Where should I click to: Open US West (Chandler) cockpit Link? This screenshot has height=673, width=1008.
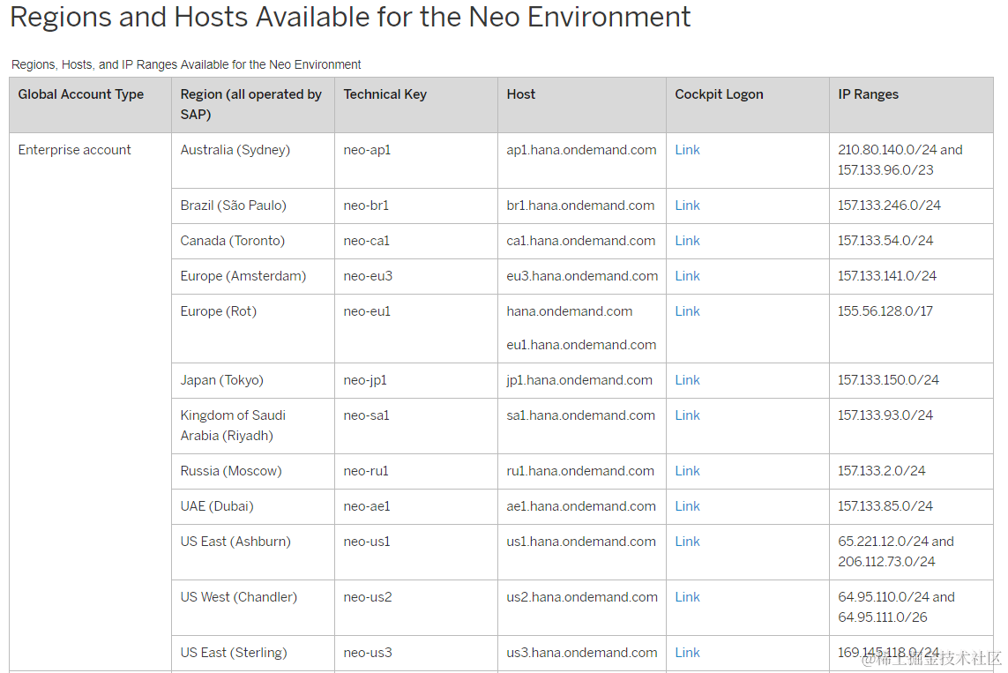tap(687, 597)
